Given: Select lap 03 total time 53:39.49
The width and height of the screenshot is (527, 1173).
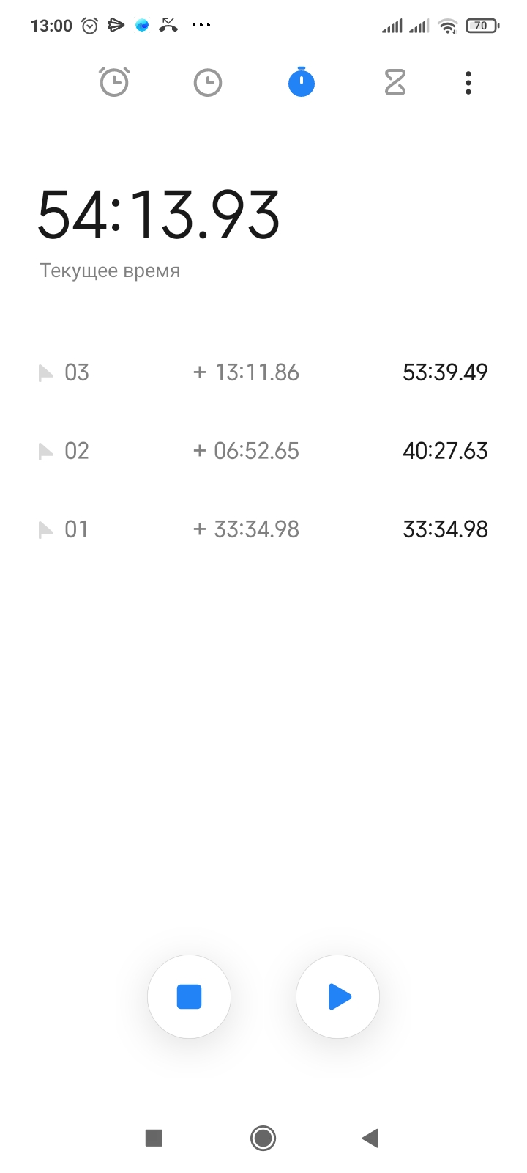Looking at the screenshot, I should (445, 372).
